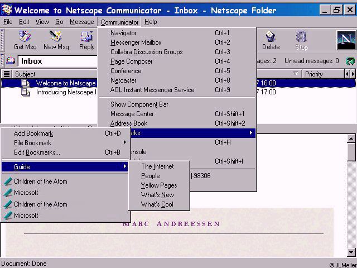357x268 pixels.
Task: Click the 'Unread messages: 0' text
Action: (312, 61)
